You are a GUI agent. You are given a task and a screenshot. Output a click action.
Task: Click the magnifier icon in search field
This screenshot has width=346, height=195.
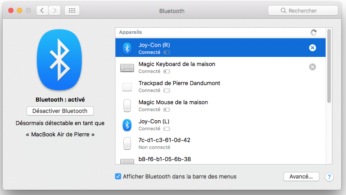click(283, 10)
